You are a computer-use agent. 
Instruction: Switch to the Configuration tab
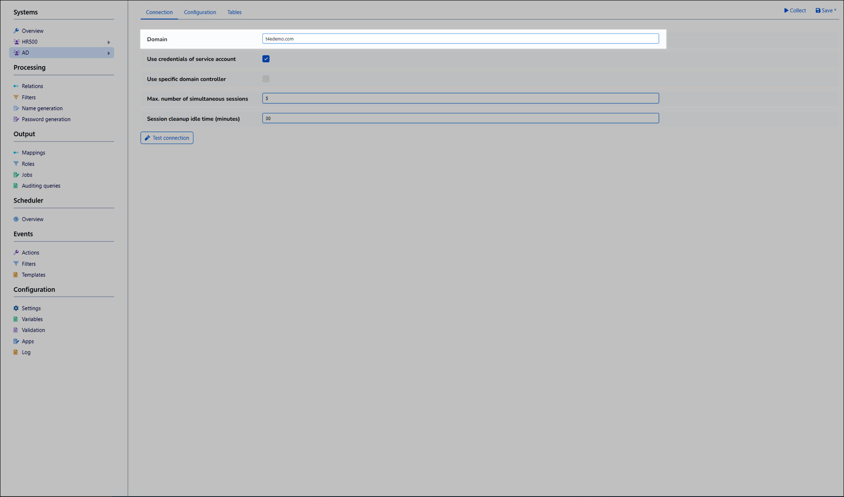(200, 12)
